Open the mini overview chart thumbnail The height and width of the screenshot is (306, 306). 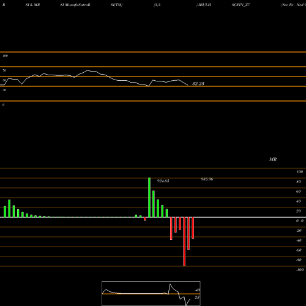(151, 293)
